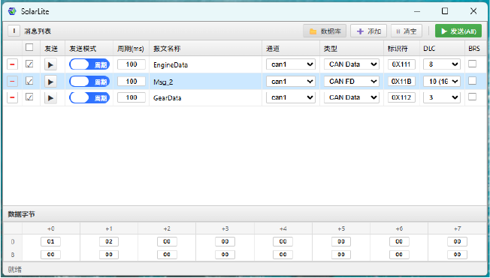Image resolution: width=490 pixels, height=278 pixels.
Task: Open DLC dropdown for Msg_2
Action: point(442,82)
